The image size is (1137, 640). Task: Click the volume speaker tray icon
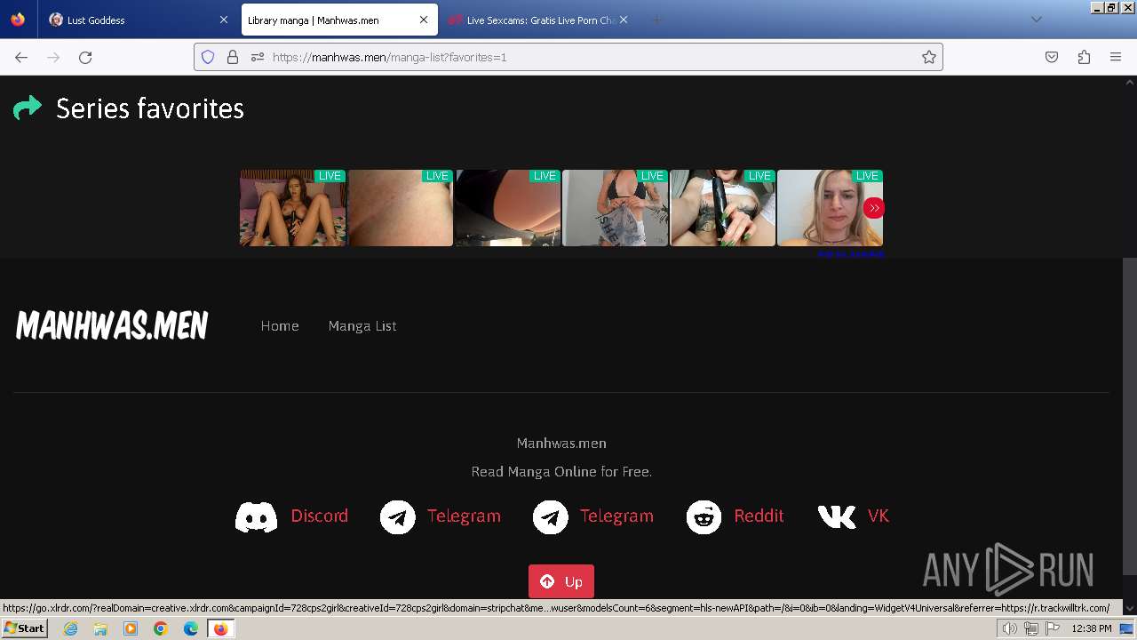1009,628
